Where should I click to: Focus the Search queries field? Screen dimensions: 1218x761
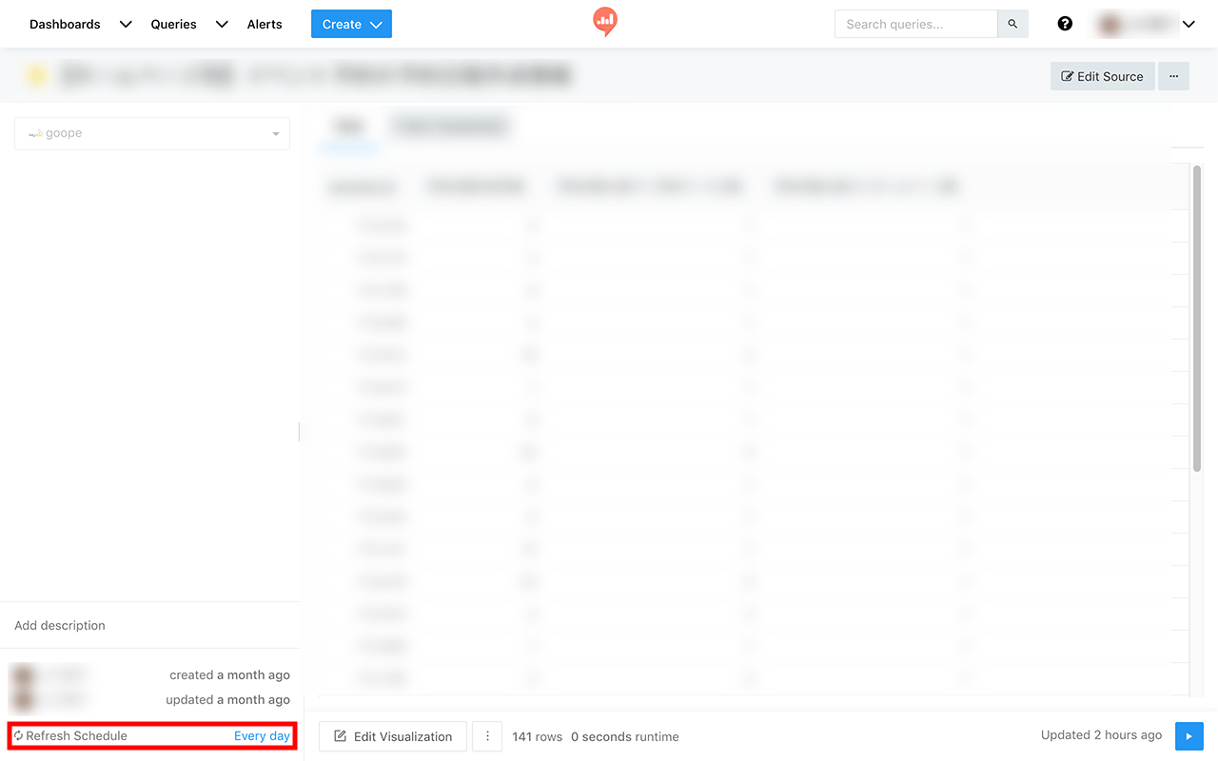pyautogui.click(x=915, y=24)
